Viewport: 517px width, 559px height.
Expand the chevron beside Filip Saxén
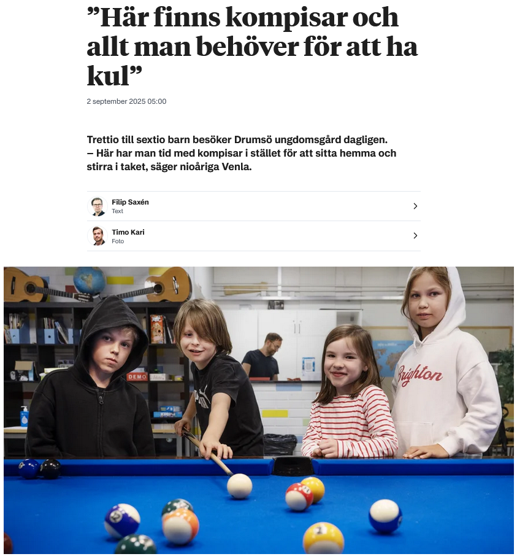coord(415,206)
